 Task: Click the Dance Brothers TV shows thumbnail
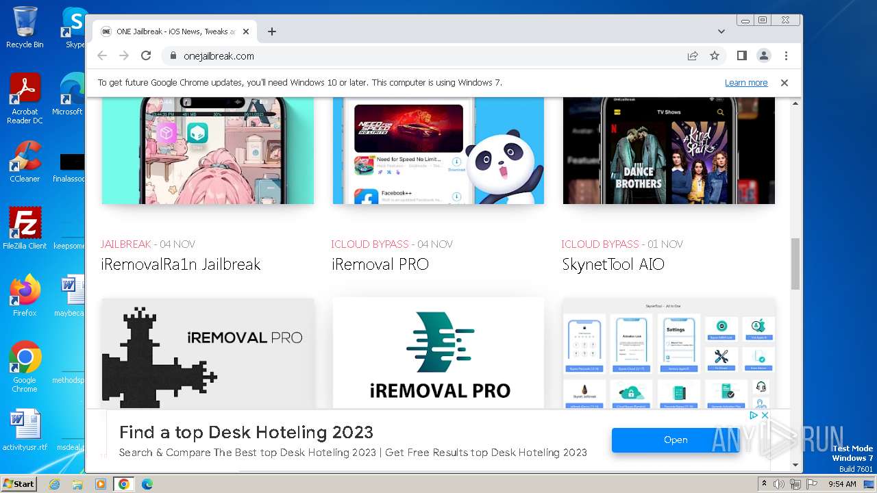pos(669,151)
